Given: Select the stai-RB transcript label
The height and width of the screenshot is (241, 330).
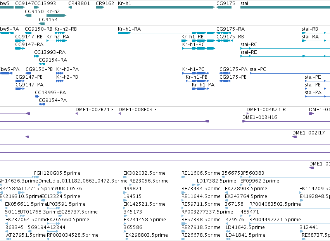Looking at the screenshot, I should click(309, 29).
